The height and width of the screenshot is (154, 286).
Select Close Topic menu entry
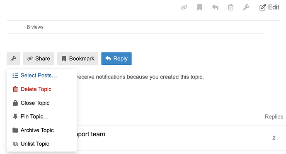pyautogui.click(x=42, y=103)
